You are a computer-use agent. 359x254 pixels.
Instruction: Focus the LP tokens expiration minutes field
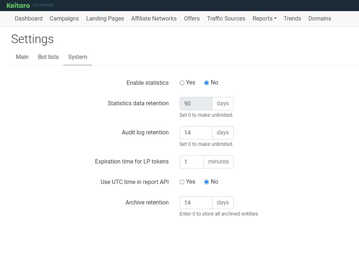tap(192, 162)
